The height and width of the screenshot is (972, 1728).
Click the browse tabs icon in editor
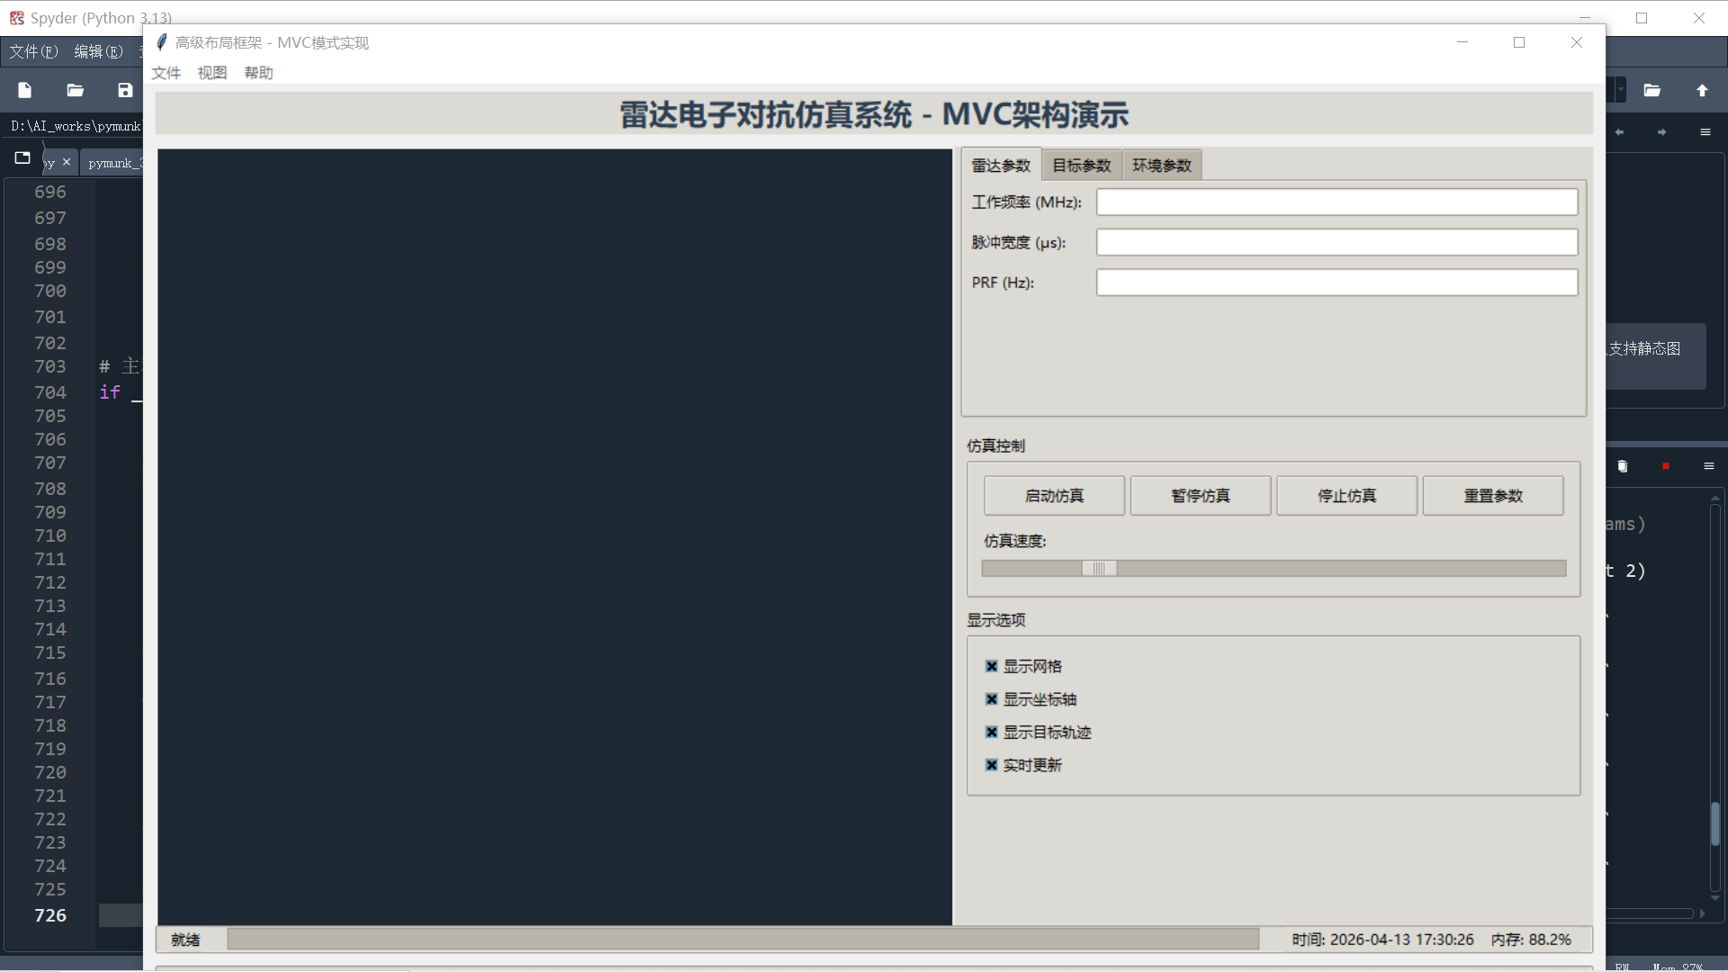22,158
